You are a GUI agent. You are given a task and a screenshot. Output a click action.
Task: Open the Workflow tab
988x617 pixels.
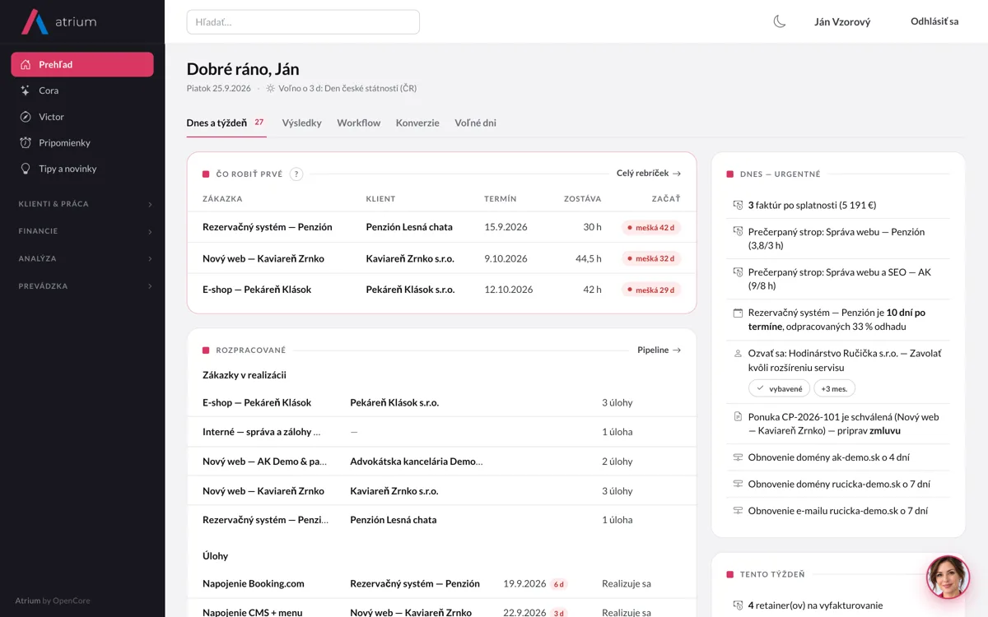pos(358,123)
